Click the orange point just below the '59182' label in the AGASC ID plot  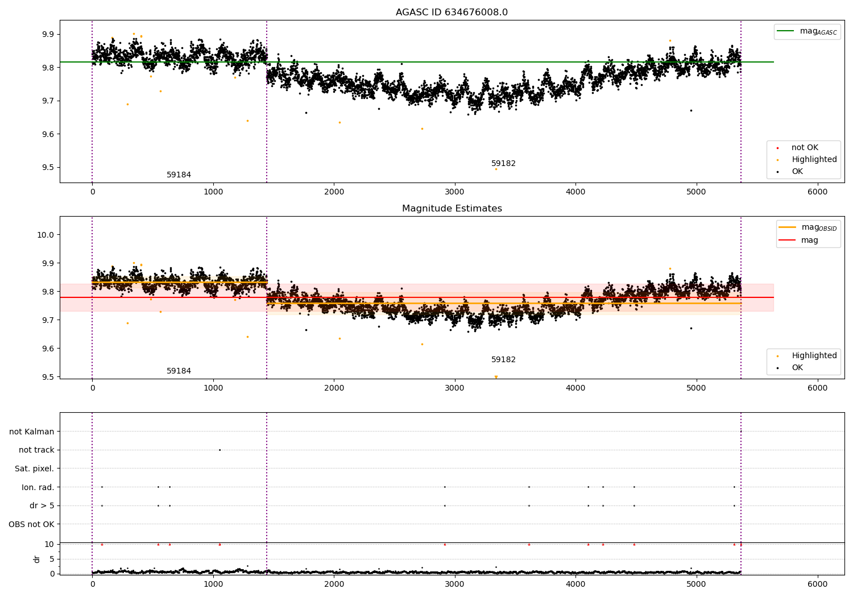tap(496, 169)
